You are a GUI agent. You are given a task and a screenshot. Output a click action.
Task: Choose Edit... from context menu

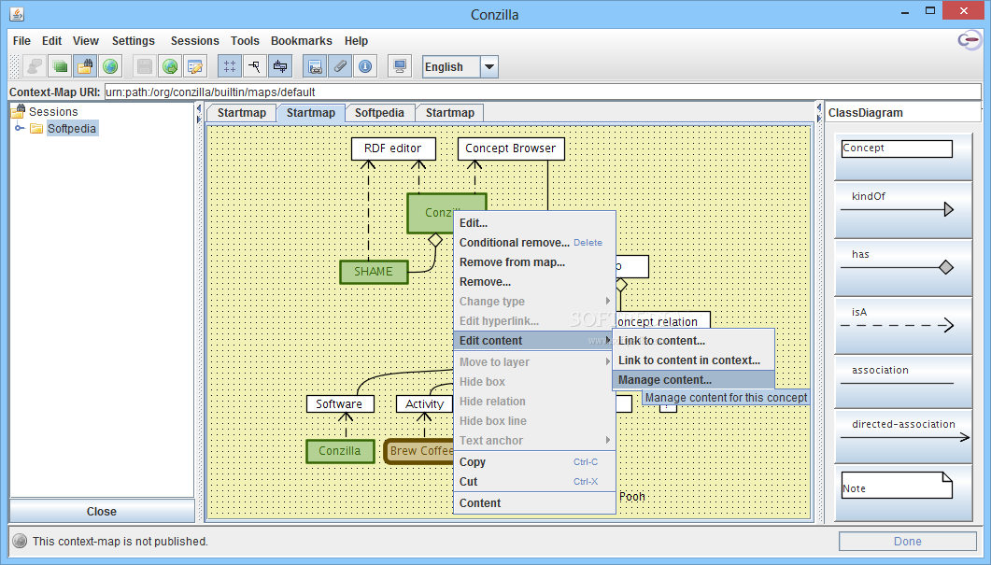[534, 223]
